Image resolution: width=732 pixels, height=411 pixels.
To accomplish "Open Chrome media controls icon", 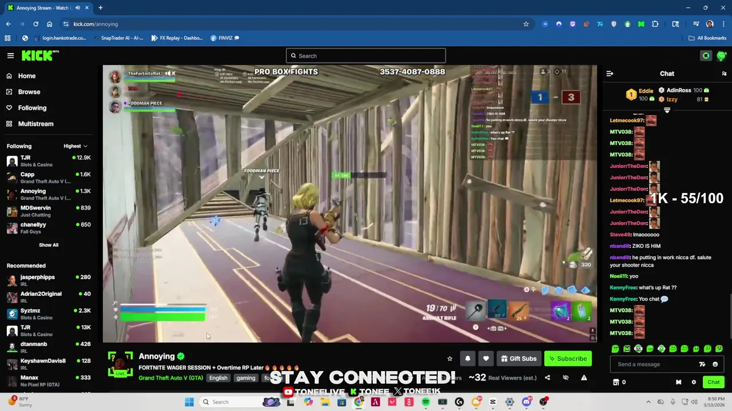I will [696, 24].
